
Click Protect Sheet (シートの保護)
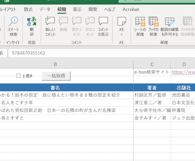coord(140,26)
